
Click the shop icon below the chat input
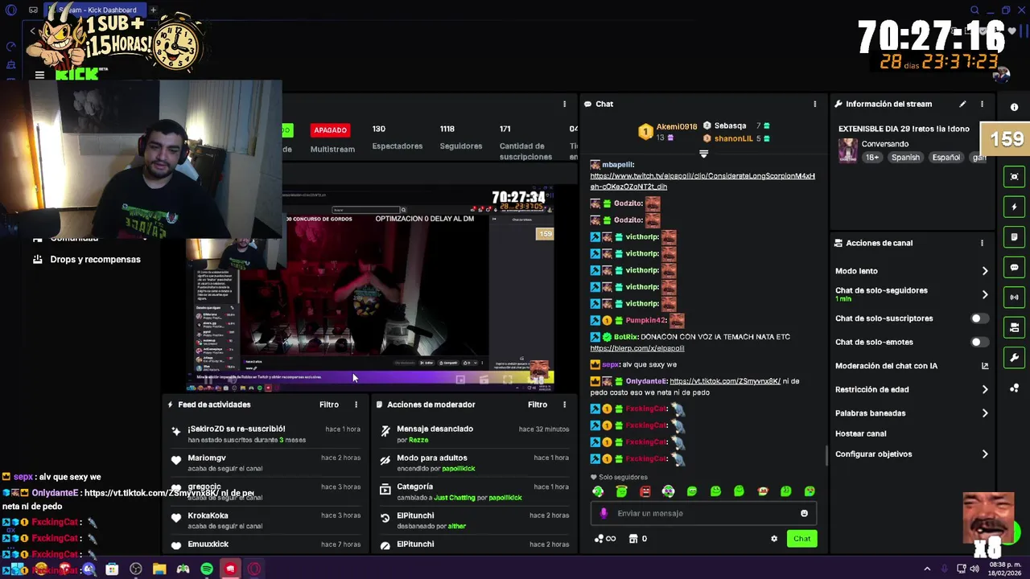pyautogui.click(x=633, y=539)
